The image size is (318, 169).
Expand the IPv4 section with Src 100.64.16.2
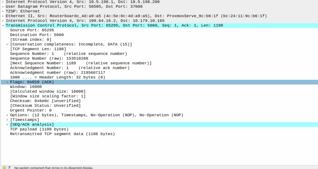[x=3, y=21]
